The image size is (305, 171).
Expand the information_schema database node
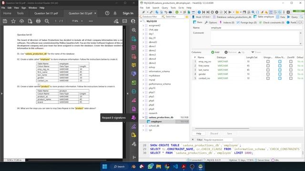point(143,71)
